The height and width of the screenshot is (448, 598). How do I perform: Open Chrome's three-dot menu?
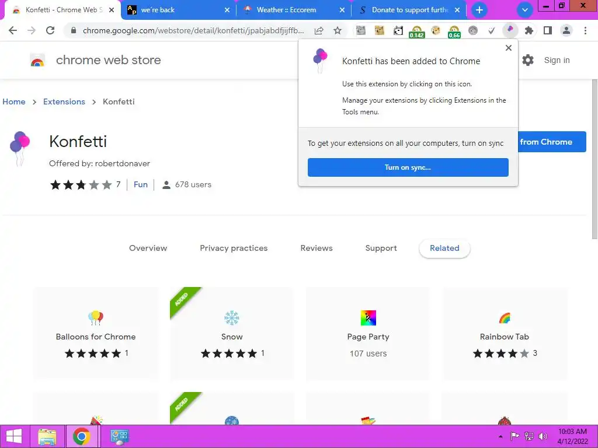pos(585,30)
